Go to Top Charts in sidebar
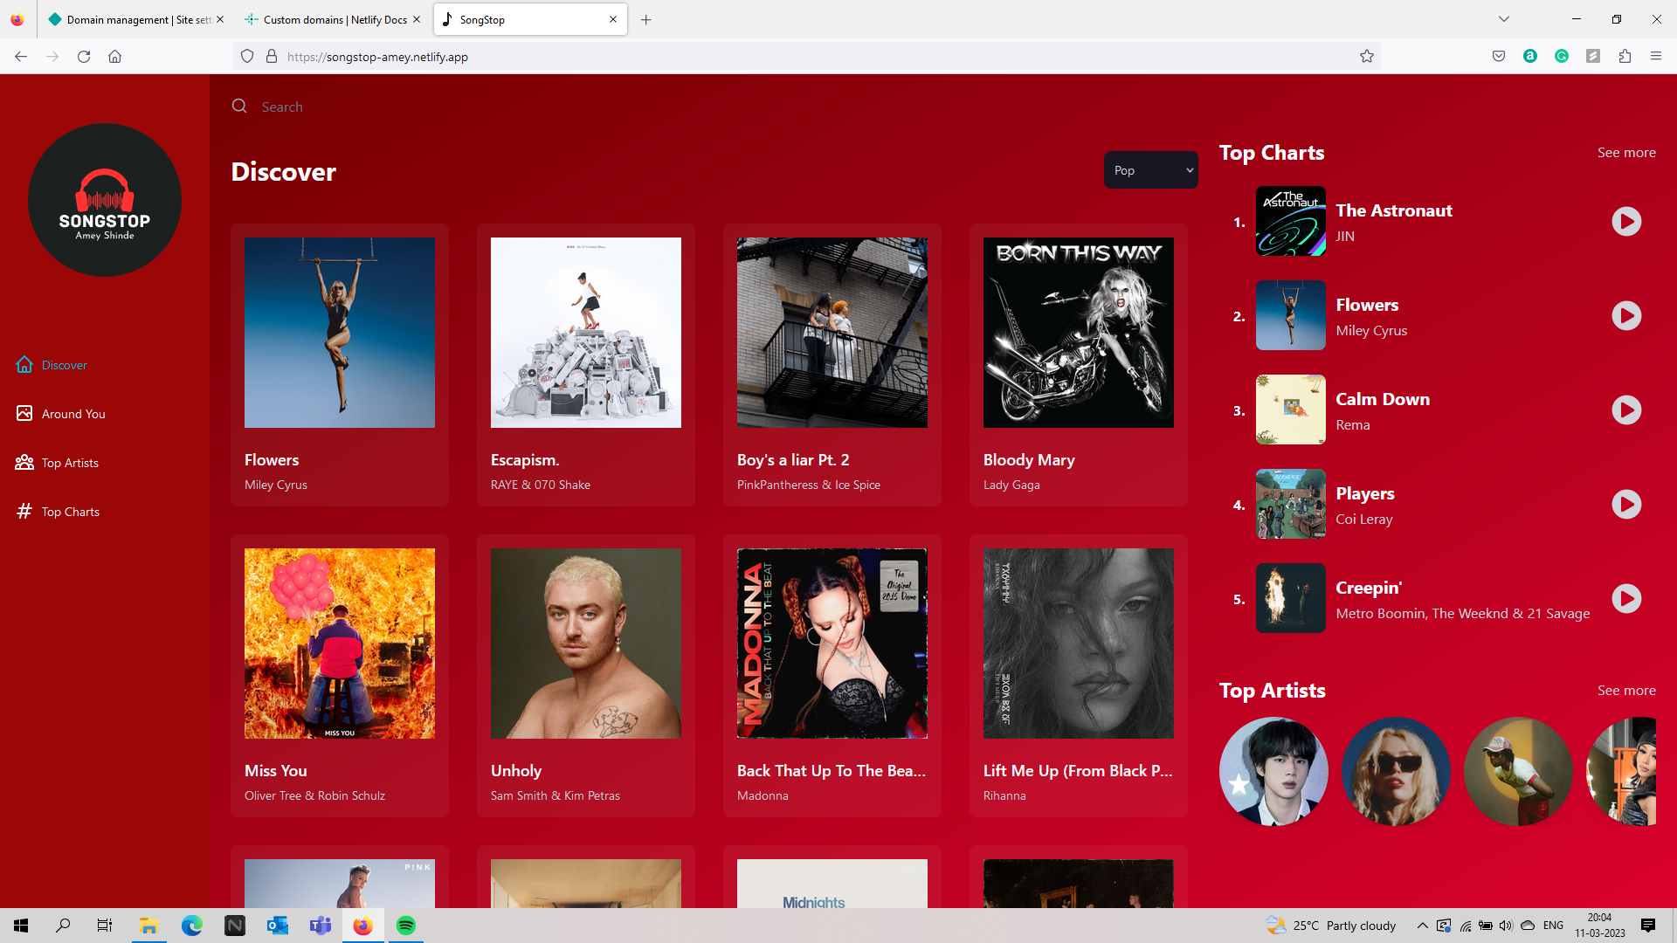The height and width of the screenshot is (943, 1677). [58, 512]
